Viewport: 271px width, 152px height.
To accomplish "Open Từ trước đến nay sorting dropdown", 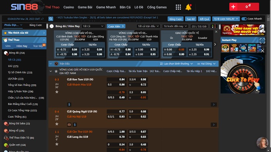I will (175, 26).
